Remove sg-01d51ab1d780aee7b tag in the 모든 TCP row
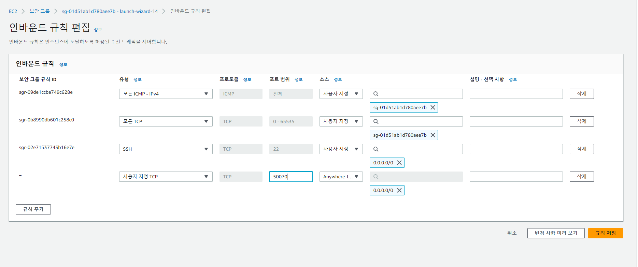This screenshot has width=638, height=267. click(433, 135)
